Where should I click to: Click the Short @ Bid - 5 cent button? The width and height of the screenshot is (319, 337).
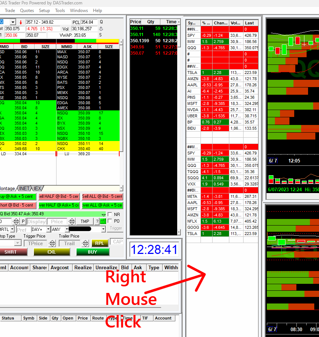tap(18, 205)
